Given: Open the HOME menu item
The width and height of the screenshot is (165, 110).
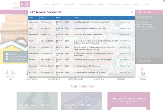Looking at the screenshot, I should click(x=46, y=4).
